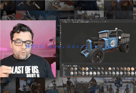The width and height of the screenshot is (136, 93).
Task: Click the slider handle right of the symmetry icon
Action: [x=98, y=22]
